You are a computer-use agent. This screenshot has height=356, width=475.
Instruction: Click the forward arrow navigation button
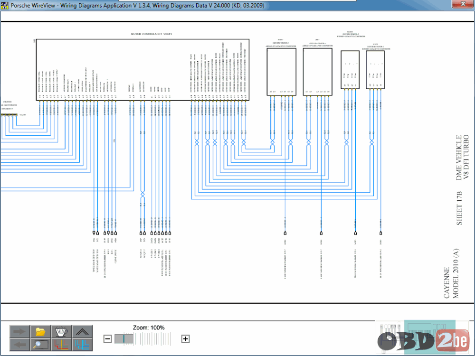coord(19,331)
